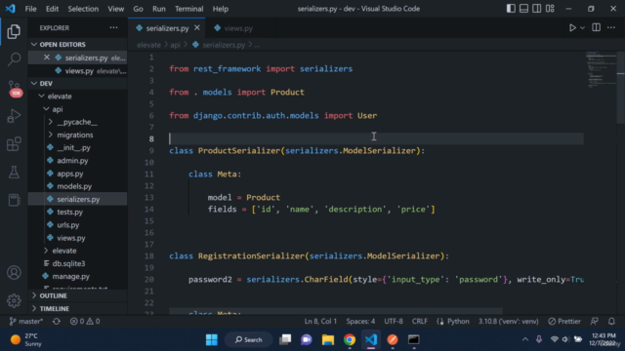Image resolution: width=625 pixels, height=351 pixels.
Task: Split the editor to the right
Action: pos(596,27)
